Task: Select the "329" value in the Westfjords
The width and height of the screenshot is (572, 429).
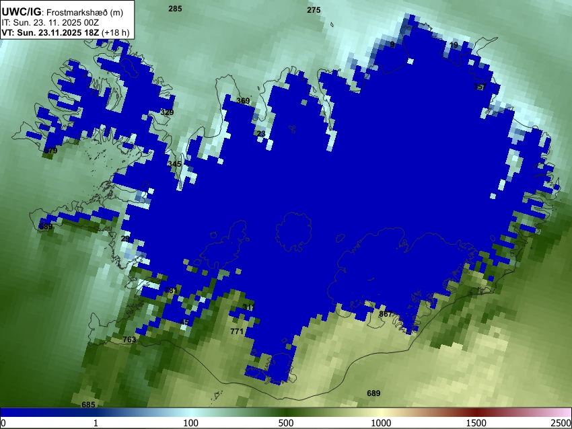Action: (167, 112)
